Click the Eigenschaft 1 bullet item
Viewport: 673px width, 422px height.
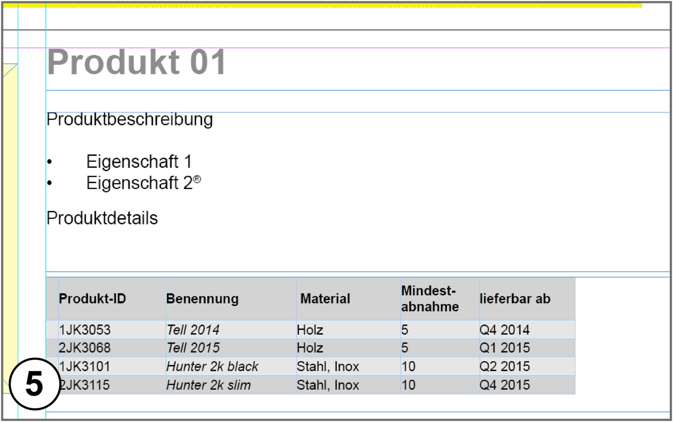(139, 161)
